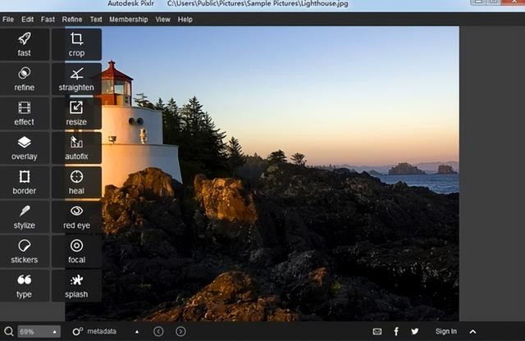Open the Membership menu

click(x=128, y=19)
